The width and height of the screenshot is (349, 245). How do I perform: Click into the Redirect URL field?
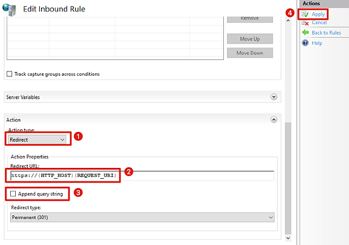(142, 176)
